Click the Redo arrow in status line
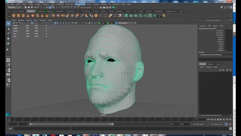241x136 pixels. pyautogui.click(x=38, y=7)
